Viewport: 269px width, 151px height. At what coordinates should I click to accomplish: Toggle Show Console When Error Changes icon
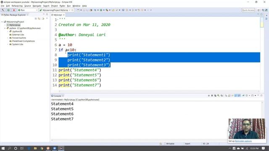[239, 96]
